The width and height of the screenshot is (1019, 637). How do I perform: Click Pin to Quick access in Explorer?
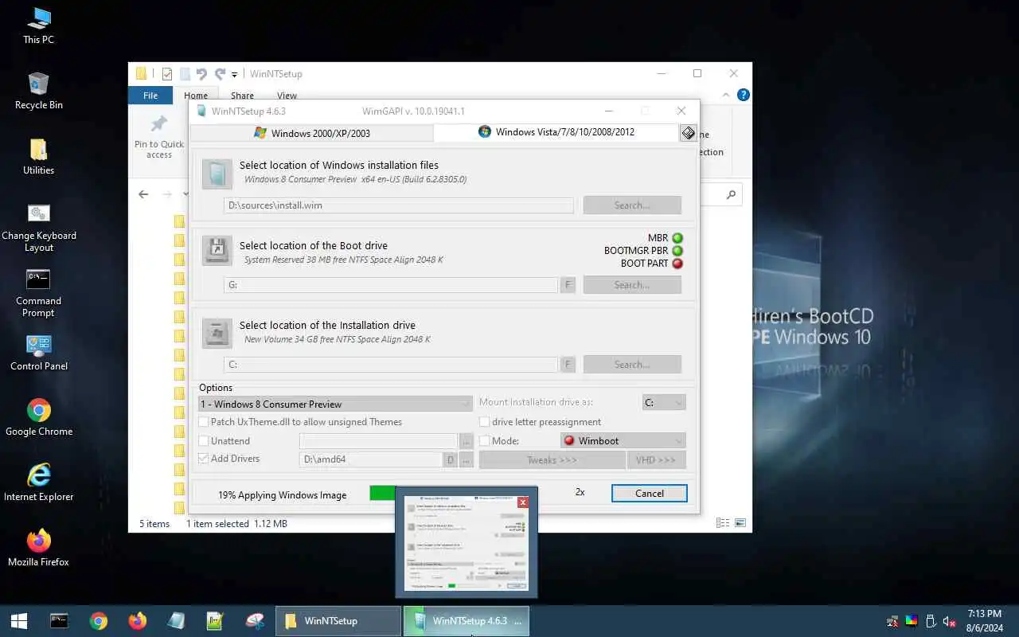click(159, 136)
